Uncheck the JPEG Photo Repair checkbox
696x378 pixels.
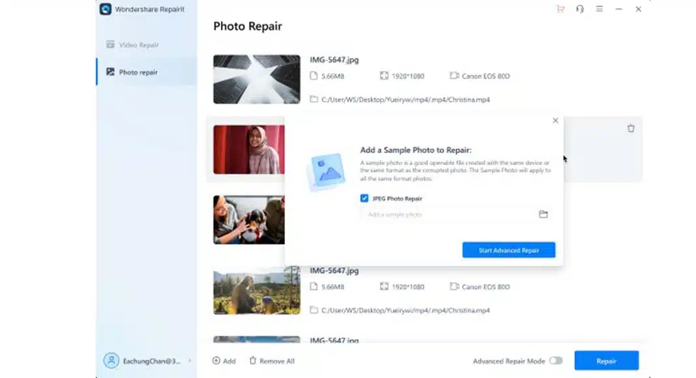click(x=364, y=198)
